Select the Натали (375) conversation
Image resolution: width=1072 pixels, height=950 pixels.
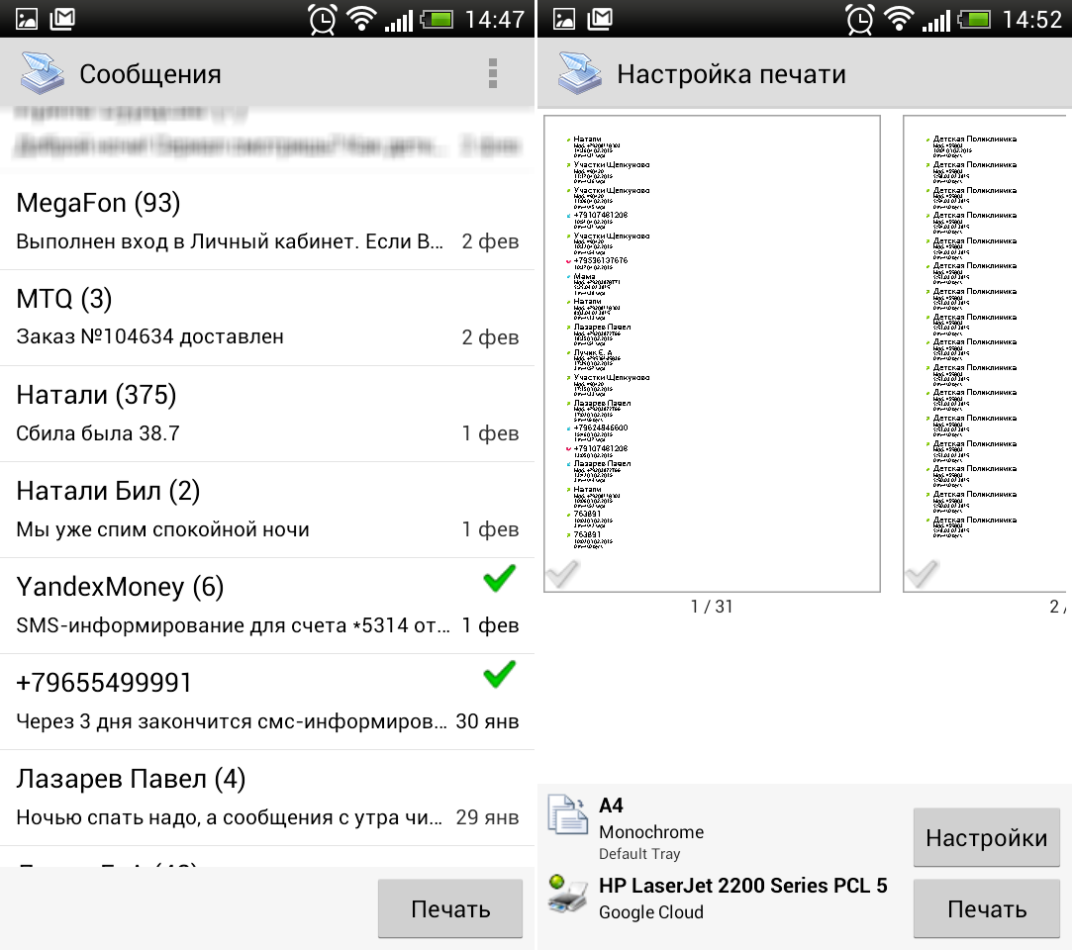(267, 414)
